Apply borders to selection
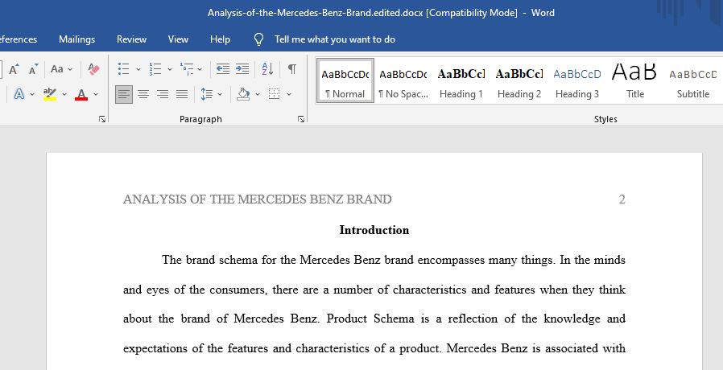 point(275,94)
